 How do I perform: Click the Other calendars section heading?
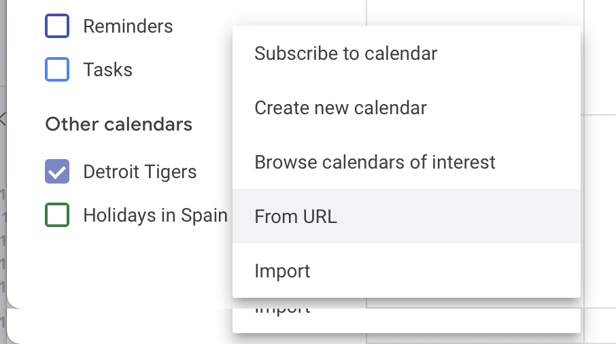pyautogui.click(x=118, y=124)
